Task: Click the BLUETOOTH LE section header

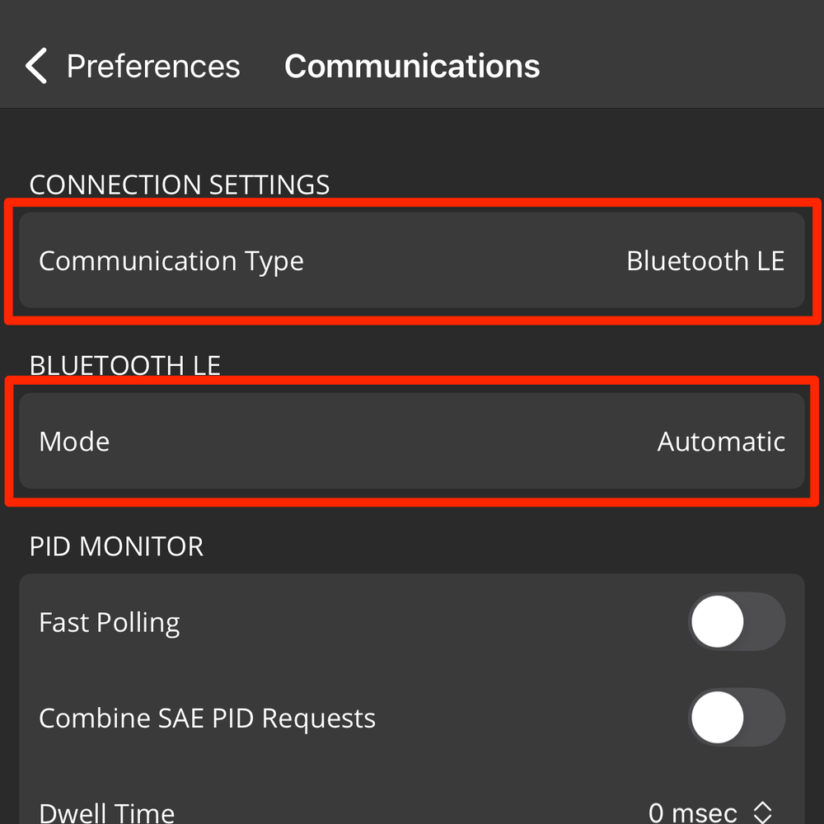Action: (x=125, y=365)
